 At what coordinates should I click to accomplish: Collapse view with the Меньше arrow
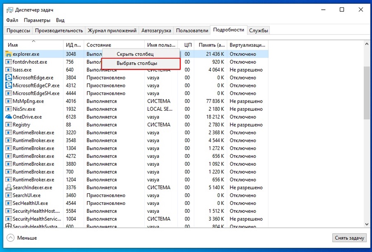click(10, 238)
